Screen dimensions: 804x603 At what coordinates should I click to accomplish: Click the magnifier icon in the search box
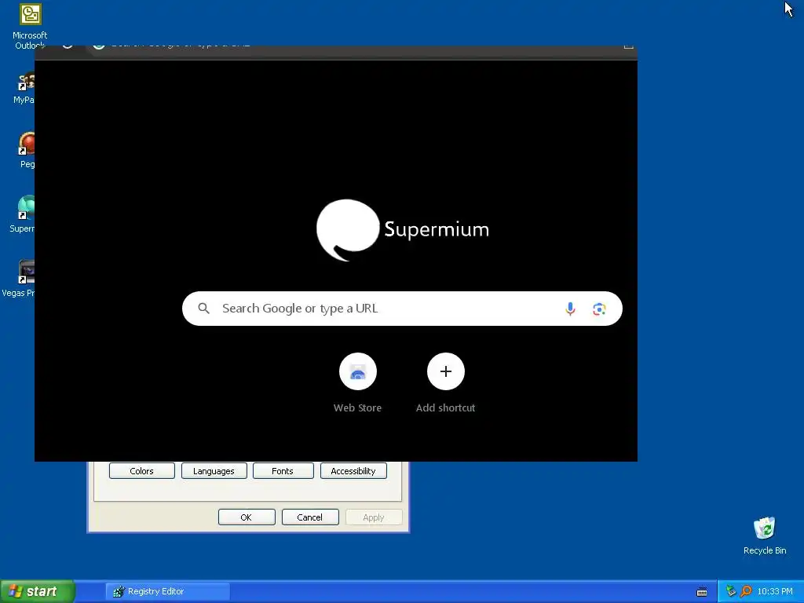[203, 308]
